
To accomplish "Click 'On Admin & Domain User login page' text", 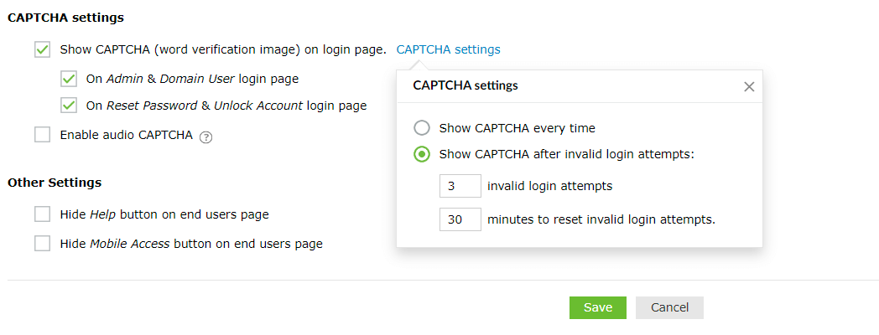I will click(x=192, y=80).
